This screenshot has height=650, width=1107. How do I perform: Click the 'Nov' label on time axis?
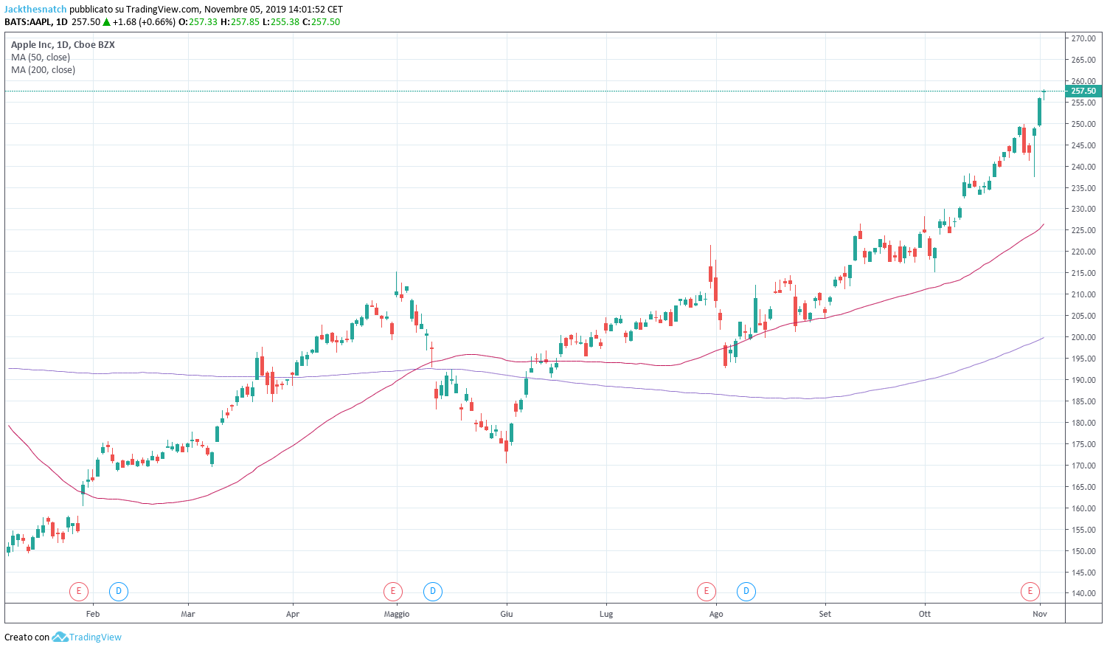[1040, 614]
